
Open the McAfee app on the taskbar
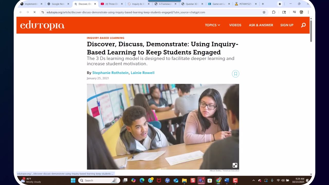pyautogui.click(x=159, y=180)
